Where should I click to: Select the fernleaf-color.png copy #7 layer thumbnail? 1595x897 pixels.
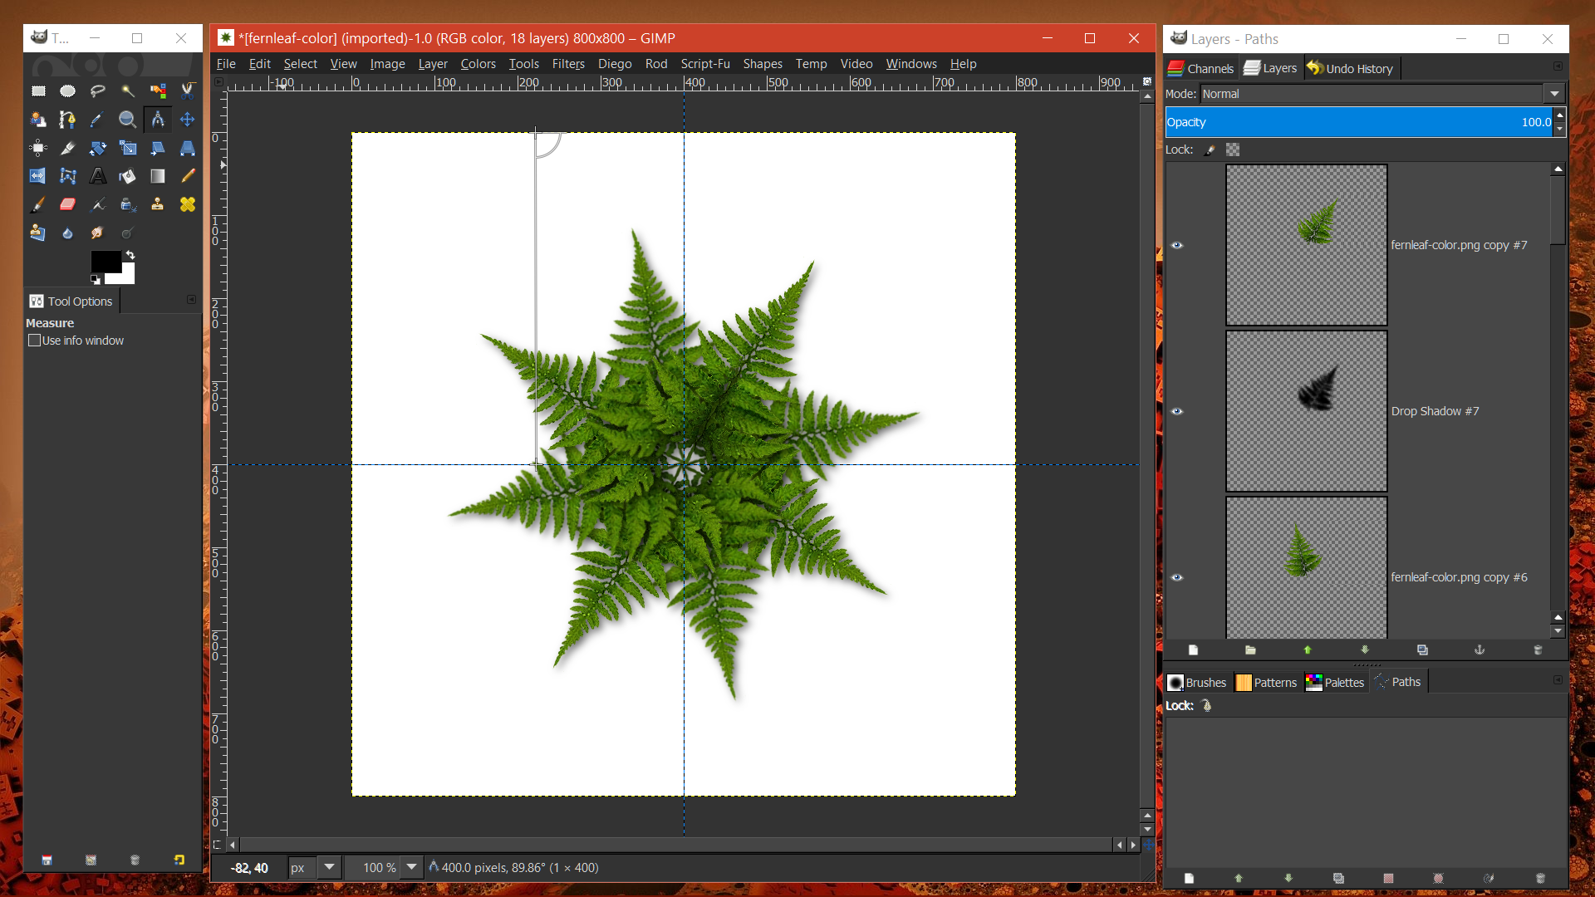click(1307, 245)
